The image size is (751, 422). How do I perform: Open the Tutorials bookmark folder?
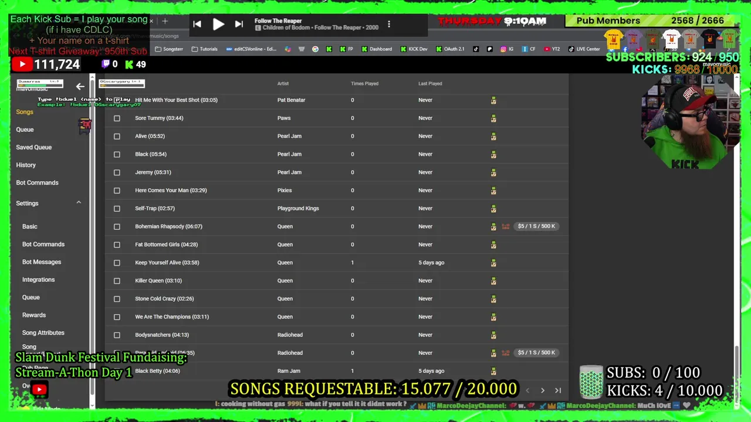[x=204, y=49]
